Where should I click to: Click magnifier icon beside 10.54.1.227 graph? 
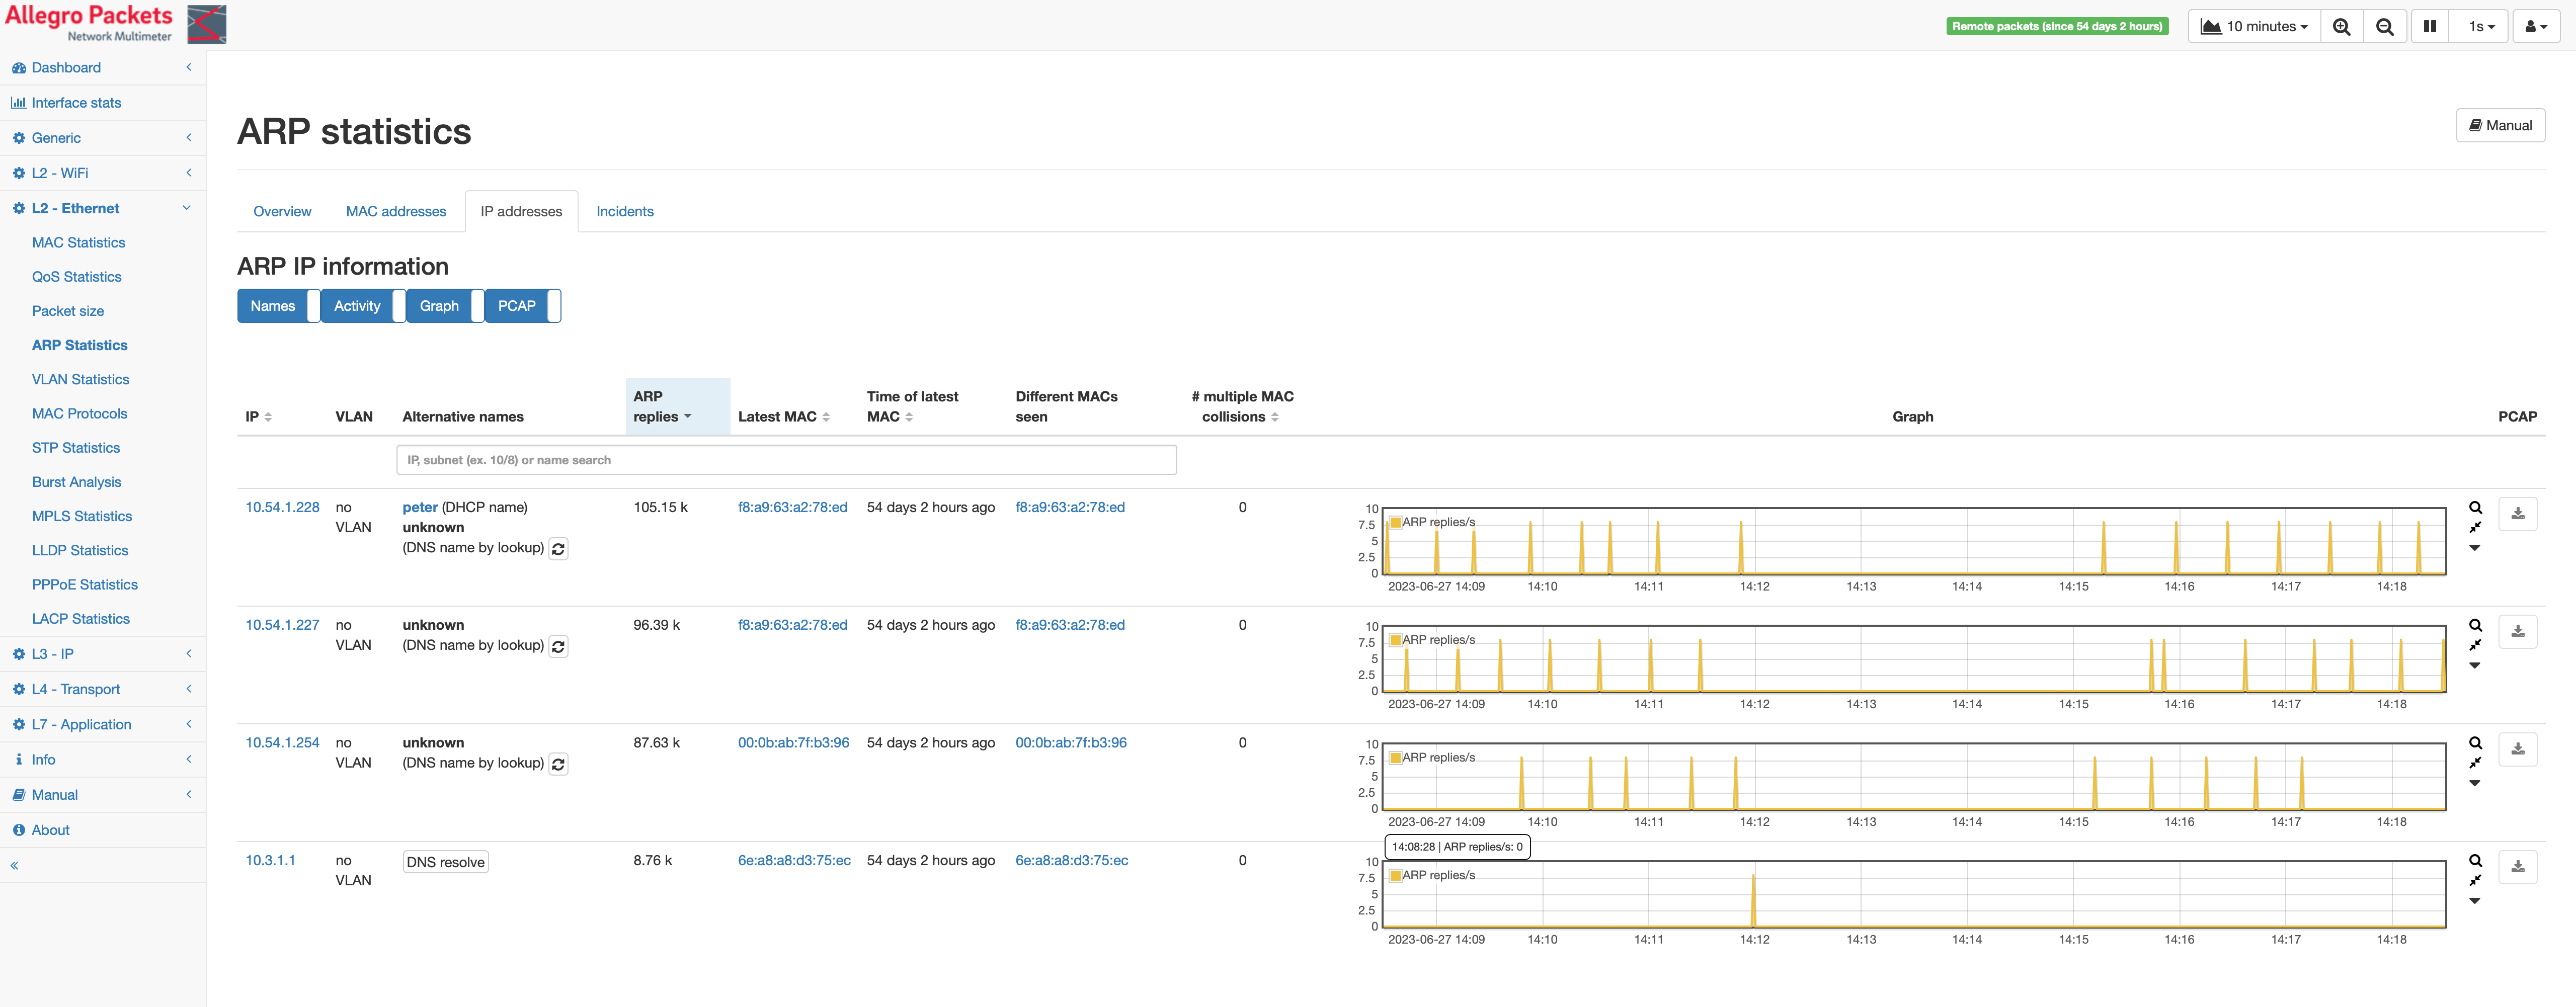tap(2475, 626)
